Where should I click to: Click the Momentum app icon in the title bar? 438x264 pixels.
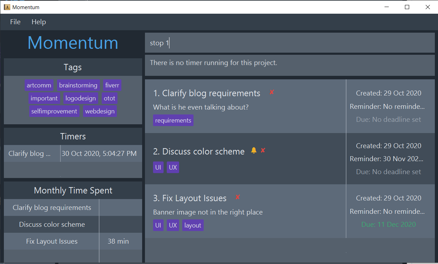(7, 7)
